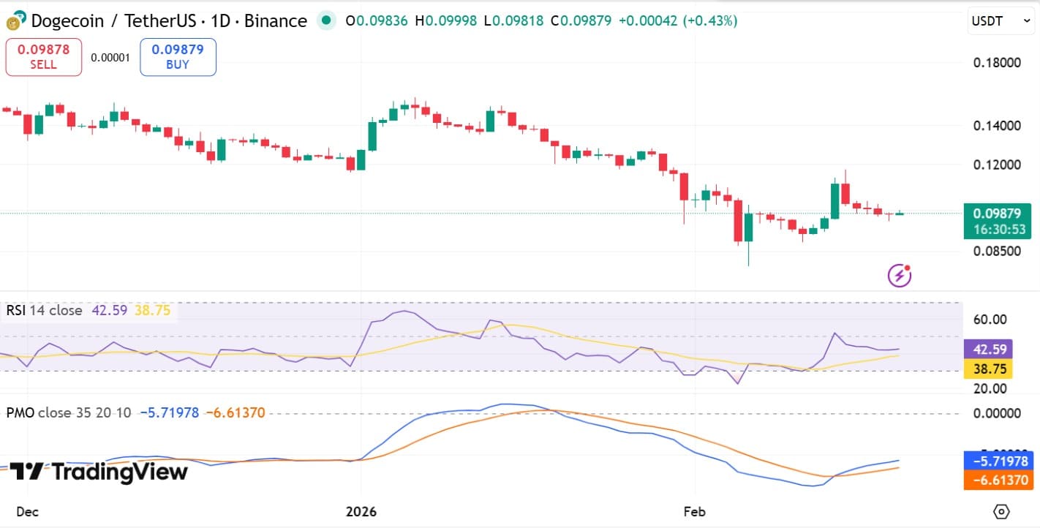
Task: Open the quick trade lightning tool
Action: pos(898,275)
